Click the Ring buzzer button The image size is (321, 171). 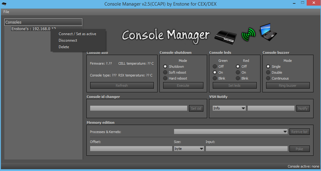click(288, 85)
